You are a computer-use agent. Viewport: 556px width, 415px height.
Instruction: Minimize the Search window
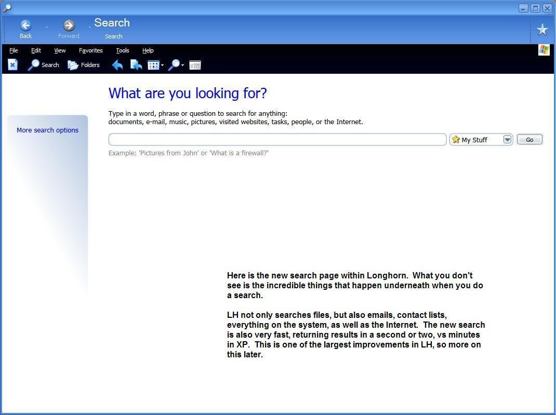pos(523,8)
